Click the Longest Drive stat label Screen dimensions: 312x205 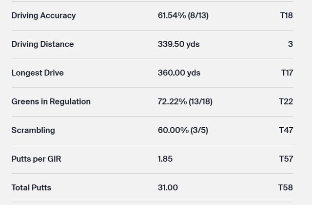(x=38, y=73)
